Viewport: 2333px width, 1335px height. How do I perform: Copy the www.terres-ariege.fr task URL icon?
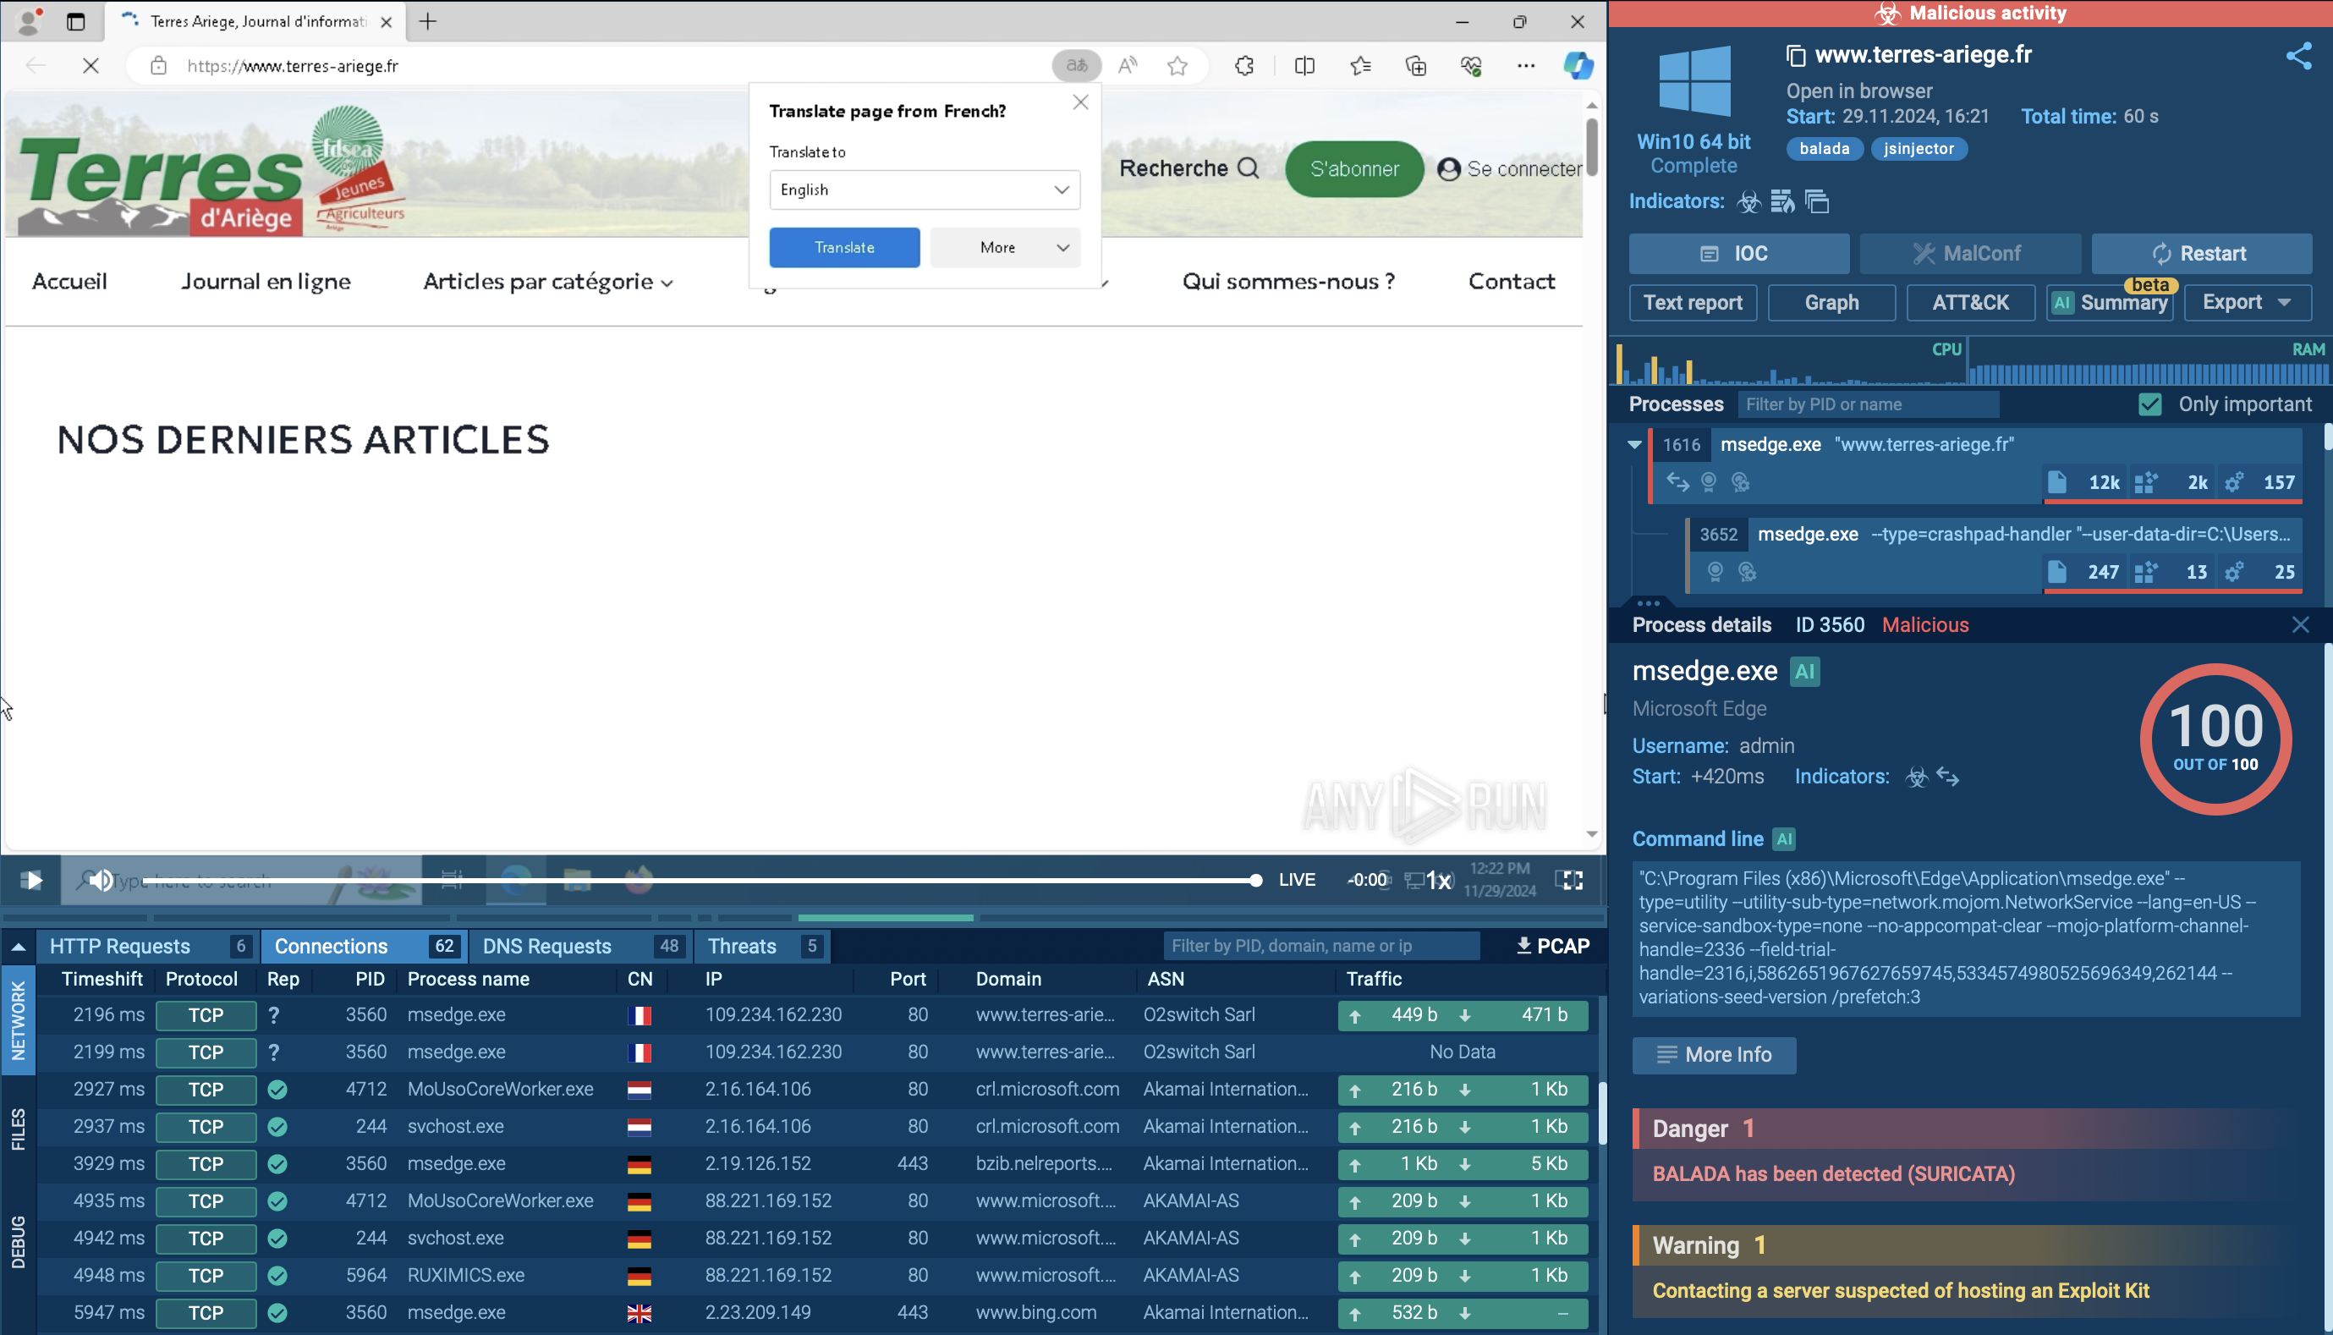coord(1796,56)
